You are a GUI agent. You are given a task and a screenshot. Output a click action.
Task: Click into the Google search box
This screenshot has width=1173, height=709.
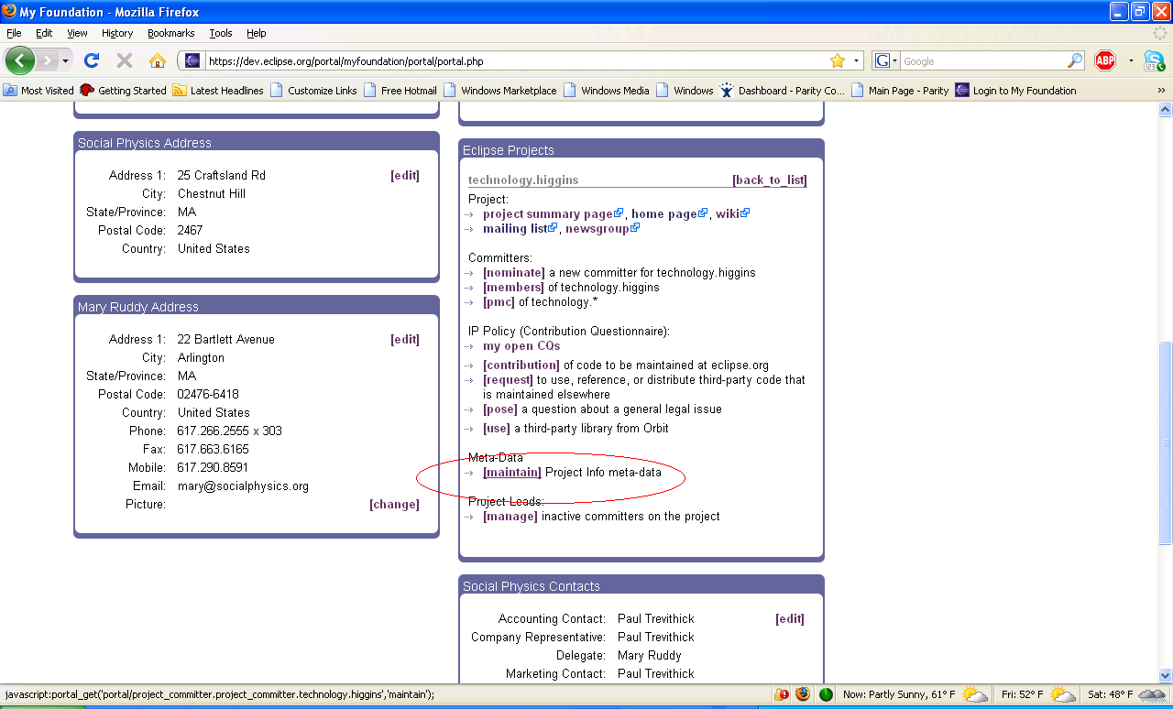(x=983, y=61)
